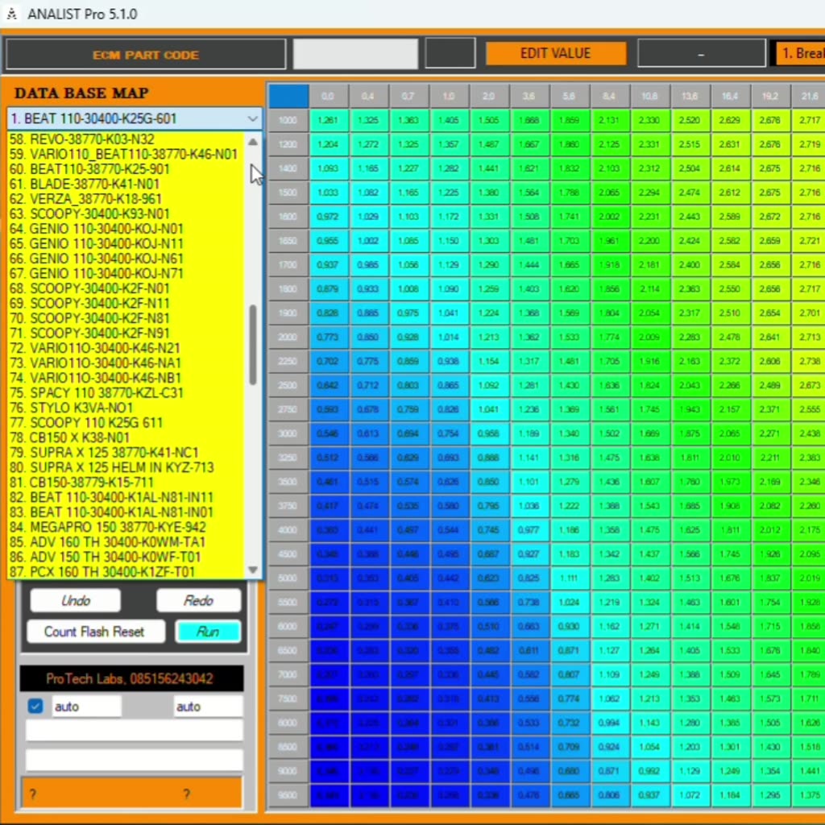Select 62. VERZA_38770-K18-961
The height and width of the screenshot is (825, 825).
(x=125, y=199)
